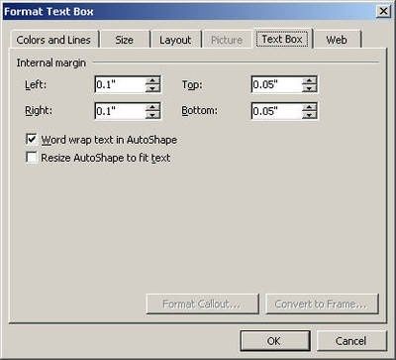Image resolution: width=396 pixels, height=360 pixels.
Task: Enable Resize AutoShape to fit text
Action: pyautogui.click(x=32, y=158)
